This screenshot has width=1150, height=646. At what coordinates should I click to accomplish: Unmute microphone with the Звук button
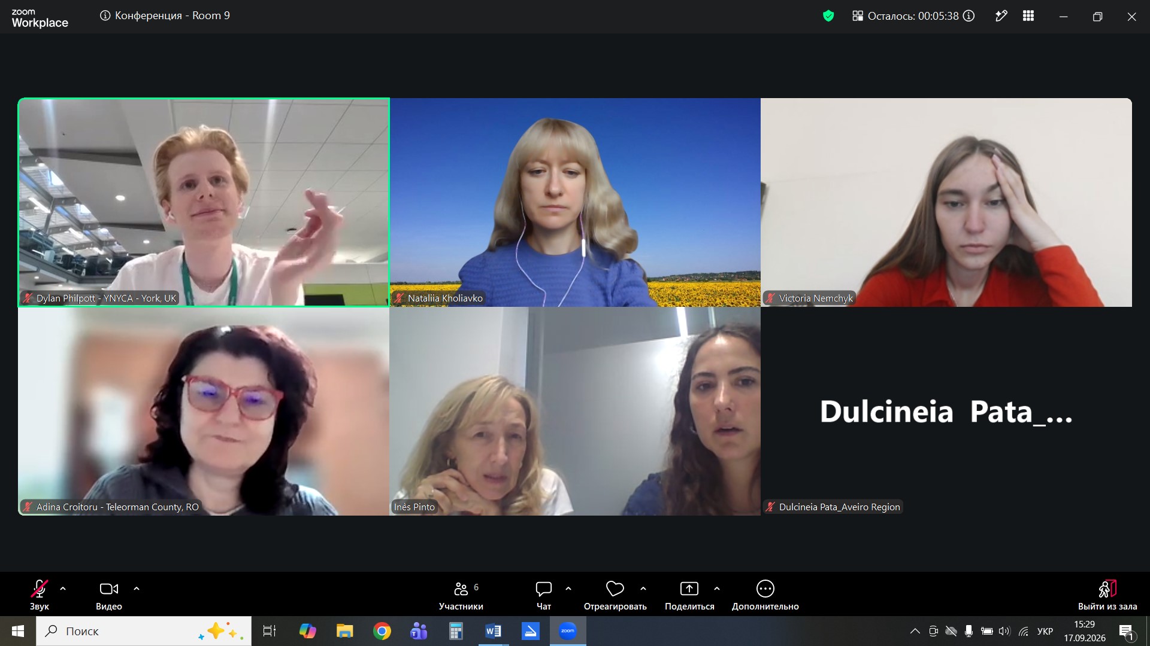click(40, 595)
